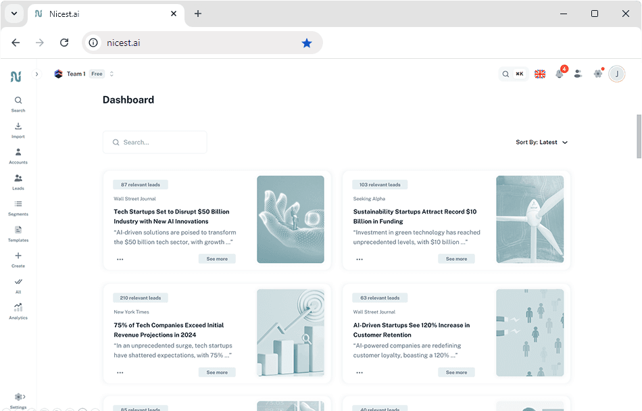Open options menu on Sustainability Startups card

pos(360,259)
